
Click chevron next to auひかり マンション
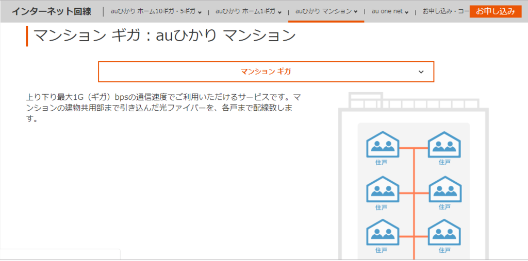click(356, 12)
